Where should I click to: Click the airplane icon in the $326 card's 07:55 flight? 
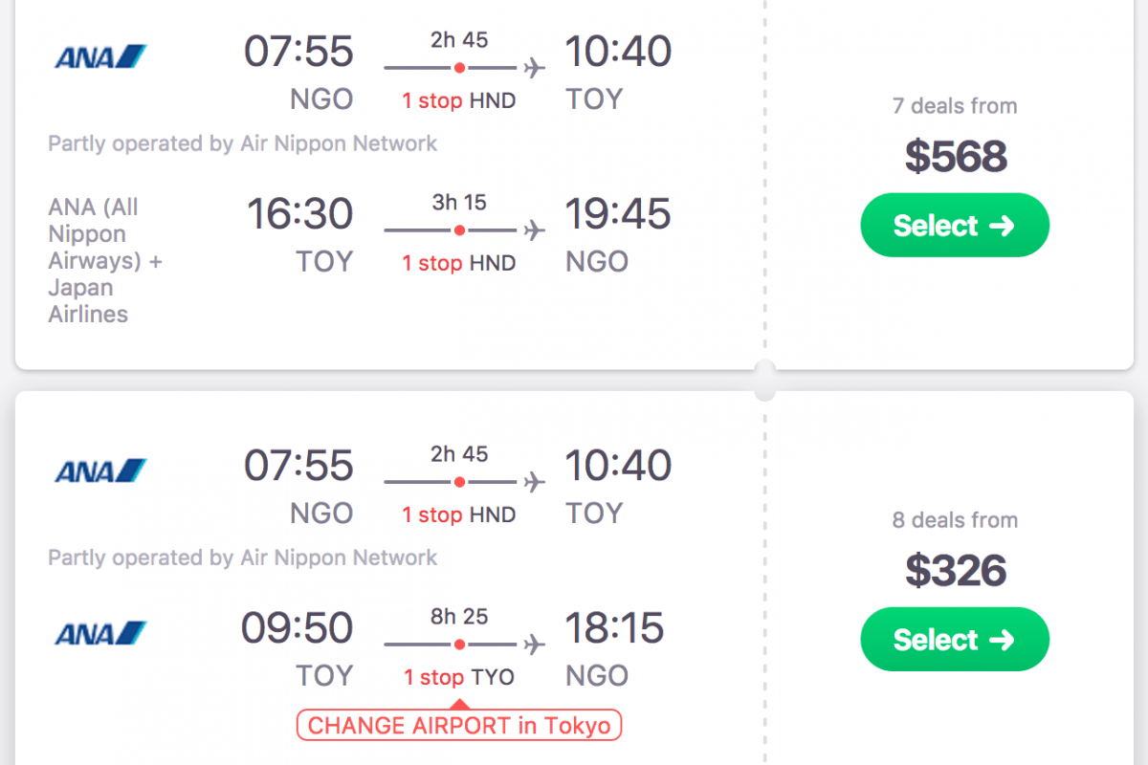pyautogui.click(x=535, y=482)
